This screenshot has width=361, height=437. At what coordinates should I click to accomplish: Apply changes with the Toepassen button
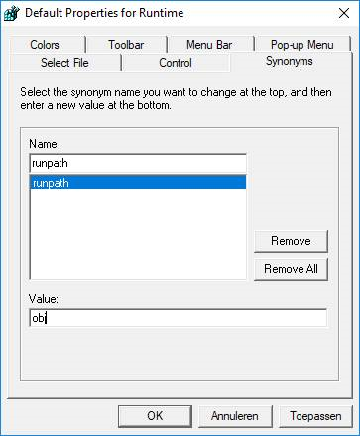[x=315, y=416]
